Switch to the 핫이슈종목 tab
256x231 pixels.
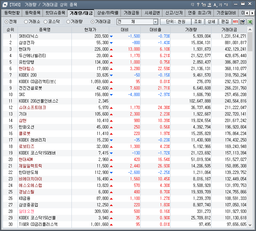[55, 13]
